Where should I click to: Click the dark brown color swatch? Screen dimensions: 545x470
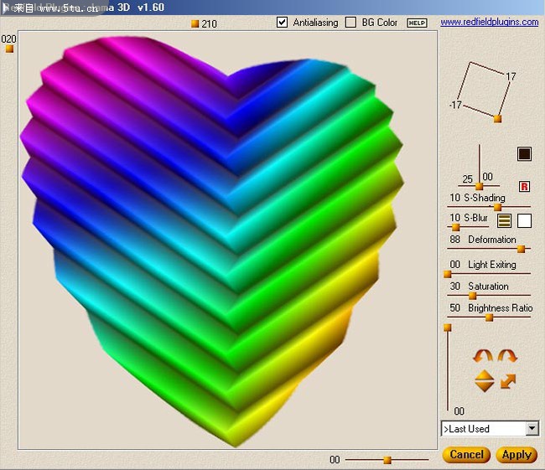[x=525, y=153]
